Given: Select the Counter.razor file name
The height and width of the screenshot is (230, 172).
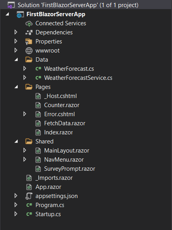Looking at the screenshot, I should tap(62, 106).
